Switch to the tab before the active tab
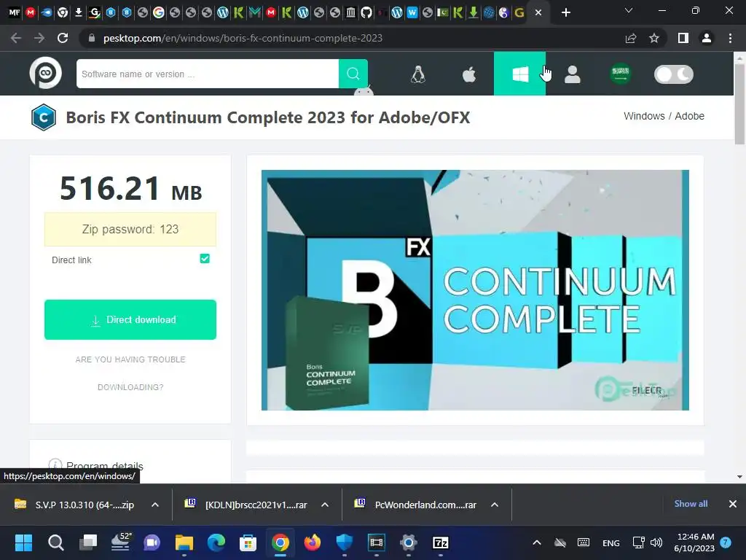 (519, 12)
